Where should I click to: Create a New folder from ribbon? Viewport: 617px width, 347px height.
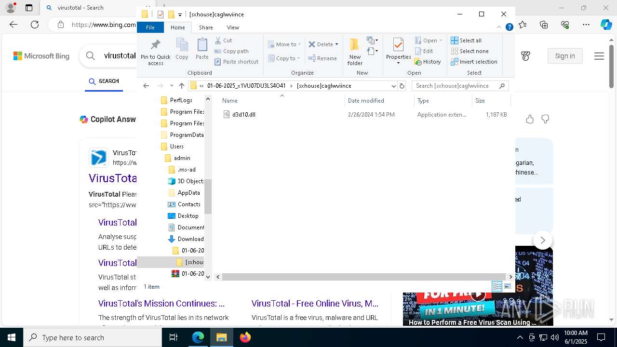355,52
